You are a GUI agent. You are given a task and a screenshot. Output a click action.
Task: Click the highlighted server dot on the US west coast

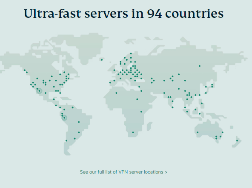(x=39, y=91)
